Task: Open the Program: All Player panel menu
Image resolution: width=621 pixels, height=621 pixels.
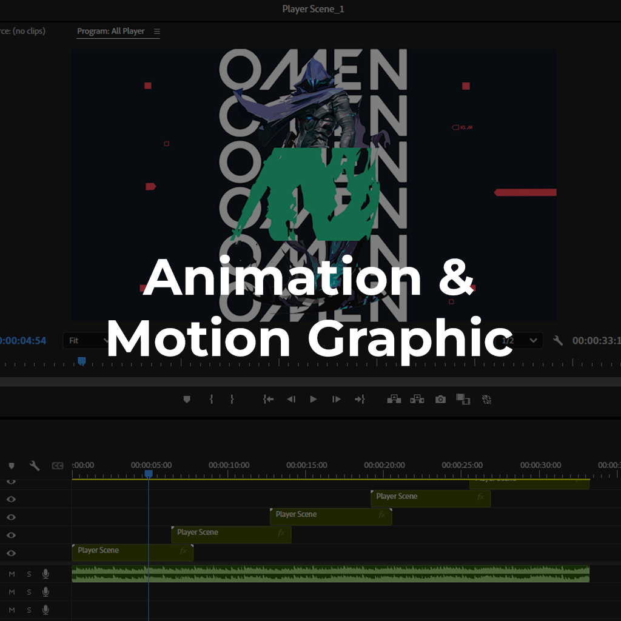Action: click(x=156, y=32)
